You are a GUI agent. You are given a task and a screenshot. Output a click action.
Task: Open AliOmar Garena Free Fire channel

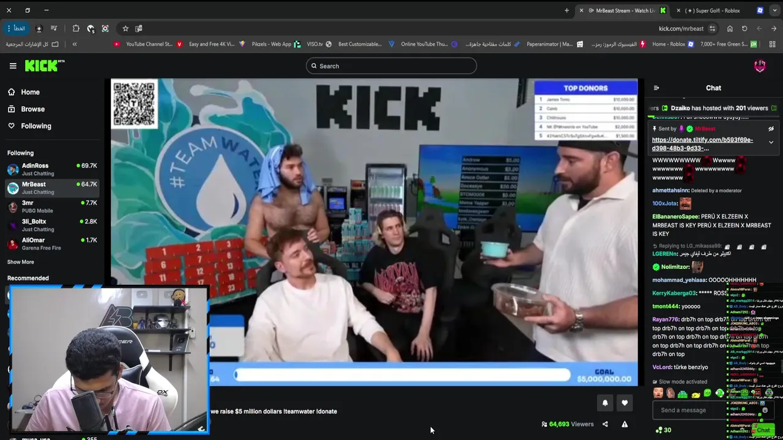click(x=53, y=244)
